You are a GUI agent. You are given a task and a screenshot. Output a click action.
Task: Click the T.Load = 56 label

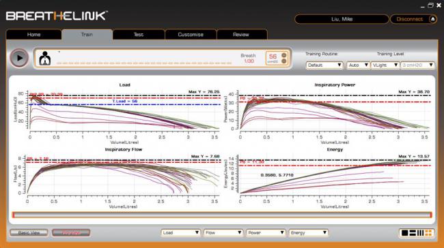click(x=124, y=101)
